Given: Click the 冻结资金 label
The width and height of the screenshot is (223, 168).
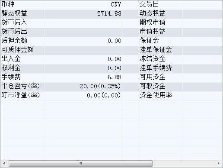Looking at the screenshot, I should point(153,59).
